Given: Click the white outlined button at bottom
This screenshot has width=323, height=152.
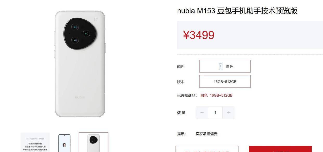Looking at the screenshot, I should [x=207, y=149].
